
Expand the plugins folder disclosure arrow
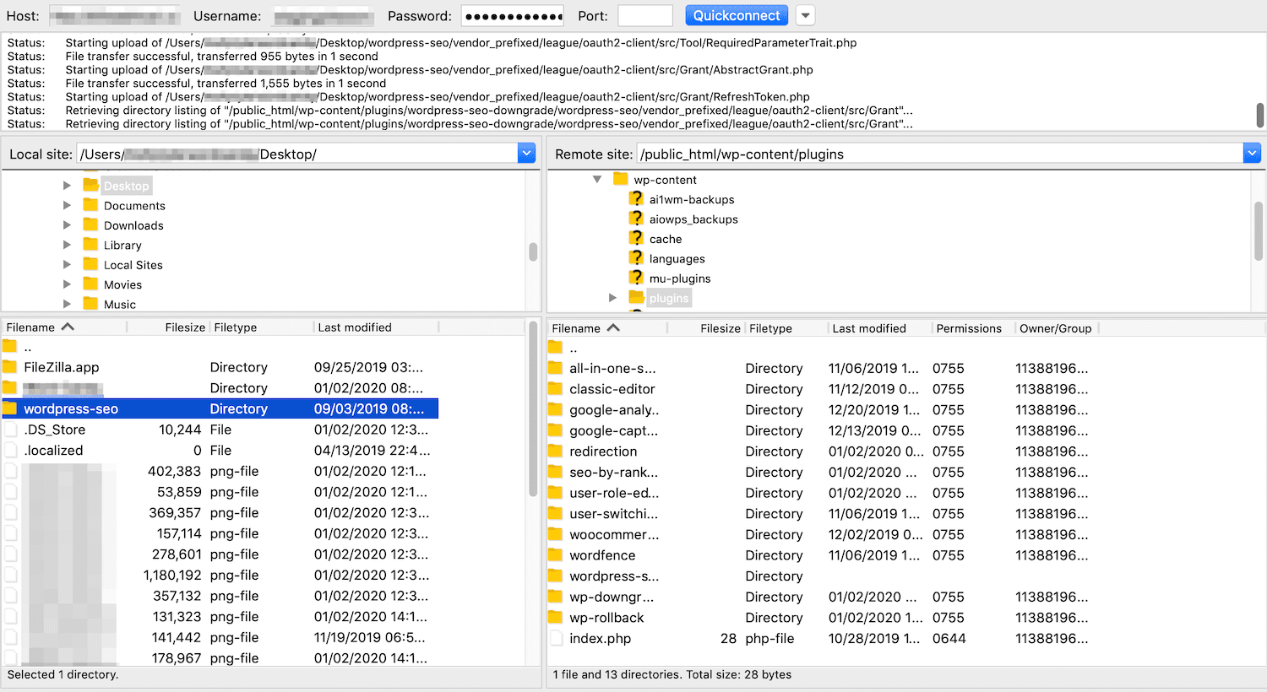[x=612, y=297]
